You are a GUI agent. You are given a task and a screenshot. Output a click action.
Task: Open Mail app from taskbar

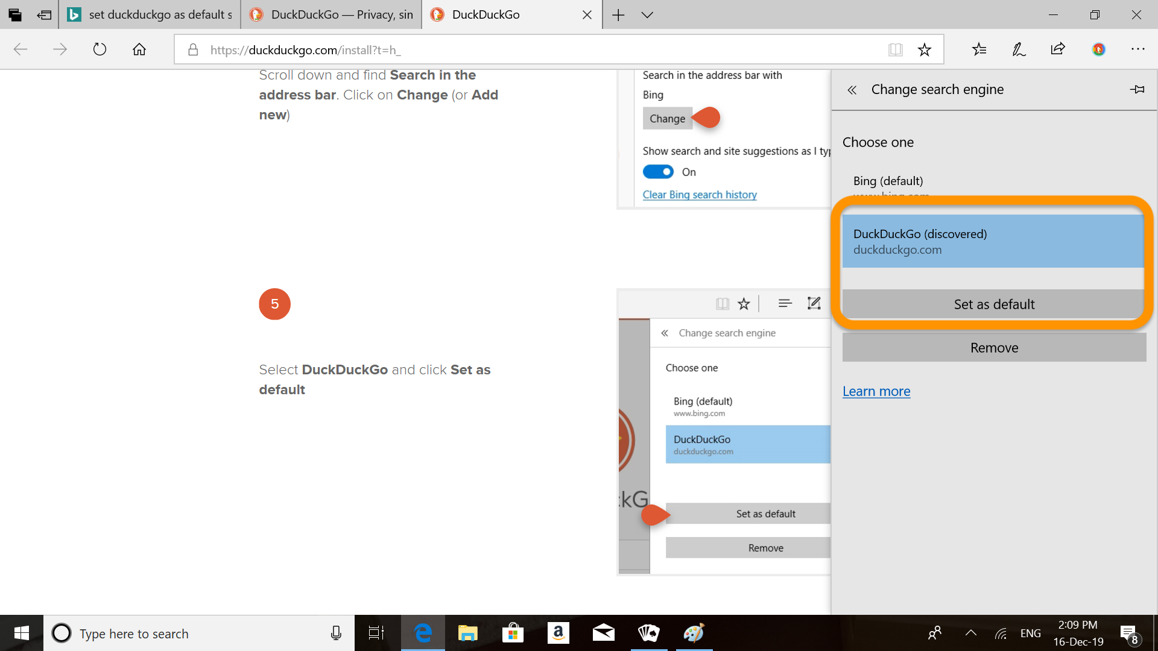pos(603,633)
